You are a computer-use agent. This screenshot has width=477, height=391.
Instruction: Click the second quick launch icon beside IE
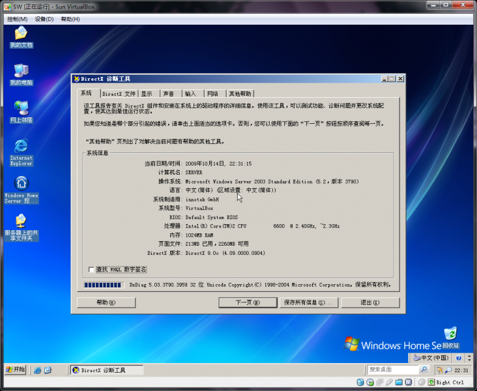pyautogui.click(x=48, y=370)
